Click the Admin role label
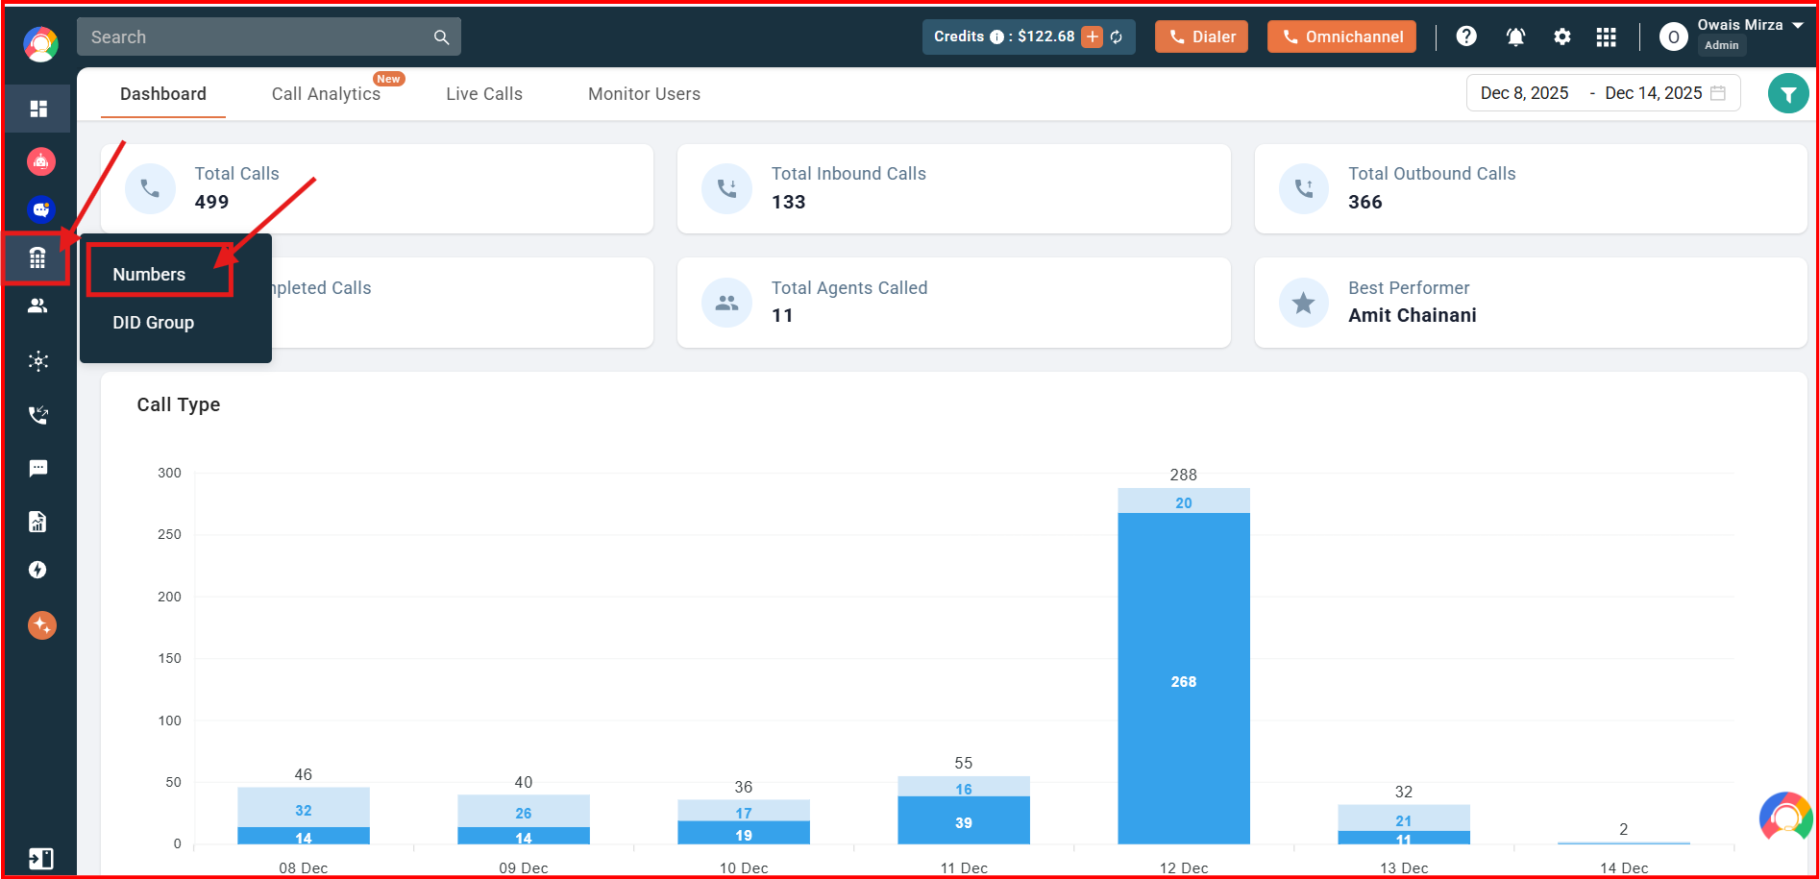 pos(1721,45)
